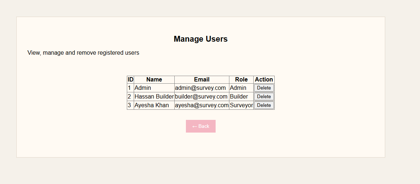Select the Hassan Builder name cell
This screenshot has height=184, width=420.
(154, 96)
